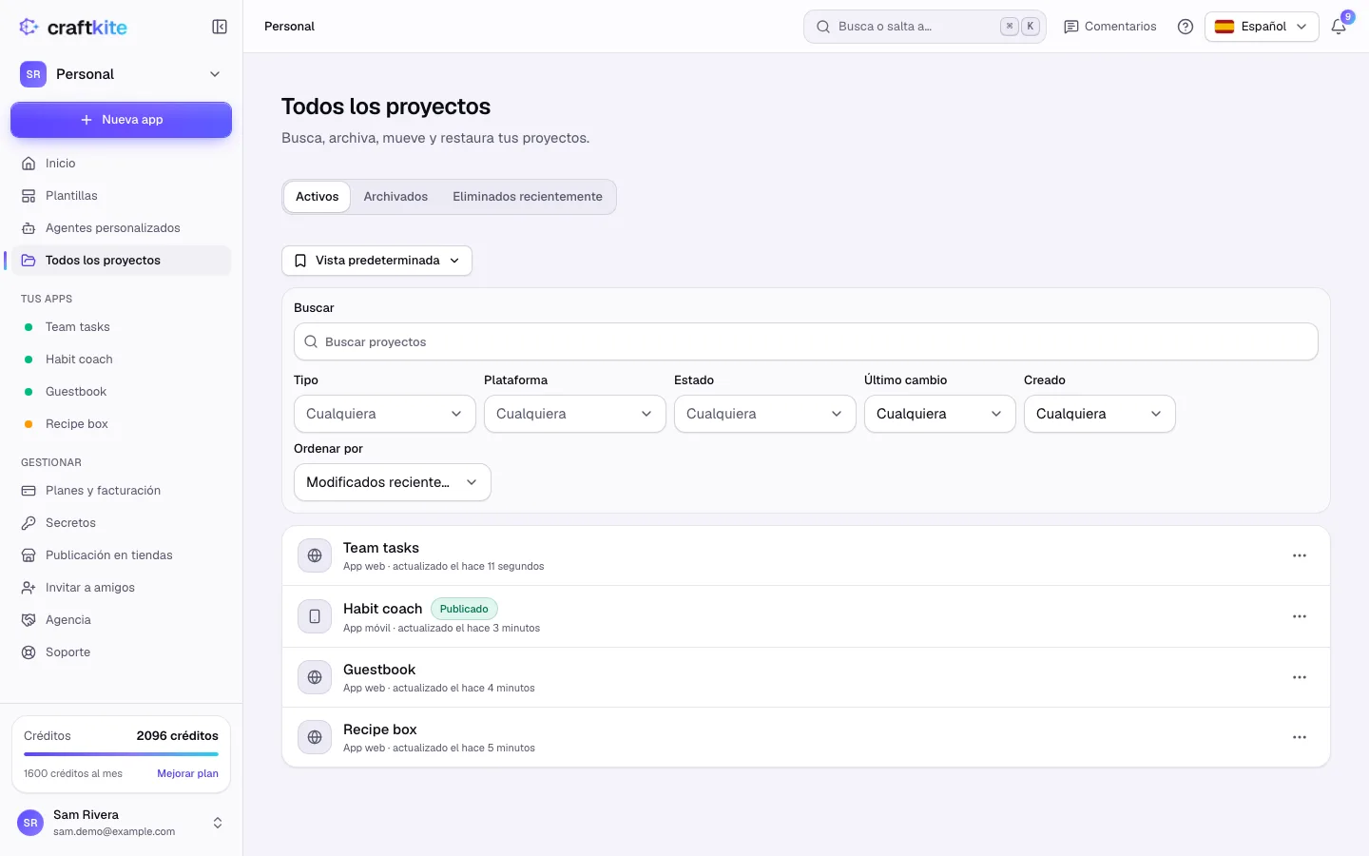Click the Nueva app button
The height and width of the screenshot is (856, 1369).
pyautogui.click(x=121, y=120)
